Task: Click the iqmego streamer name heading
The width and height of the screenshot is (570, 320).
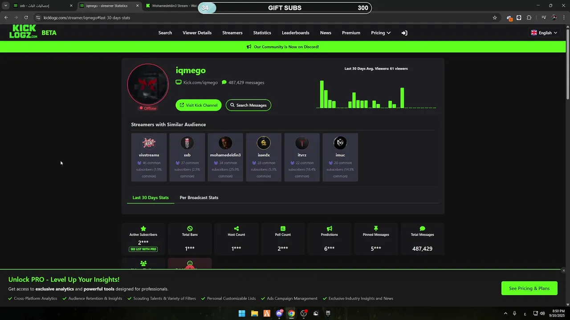Action: [191, 70]
